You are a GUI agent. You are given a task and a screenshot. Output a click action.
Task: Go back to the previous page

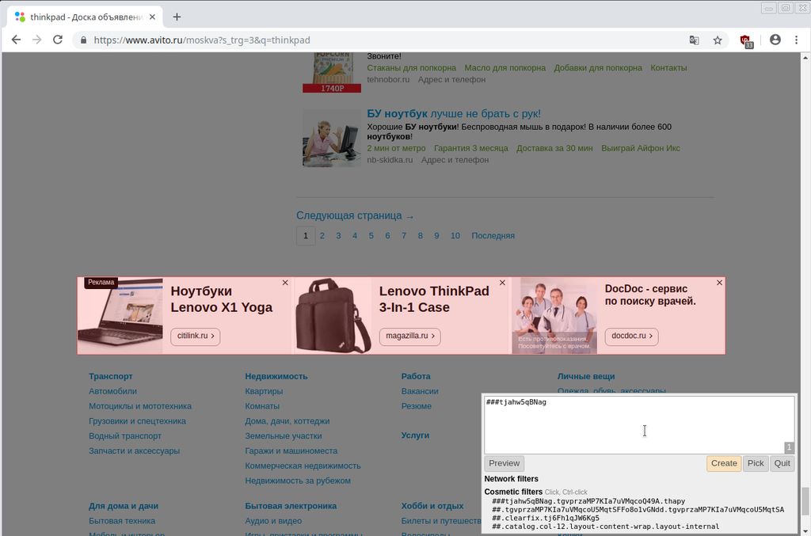click(x=16, y=40)
